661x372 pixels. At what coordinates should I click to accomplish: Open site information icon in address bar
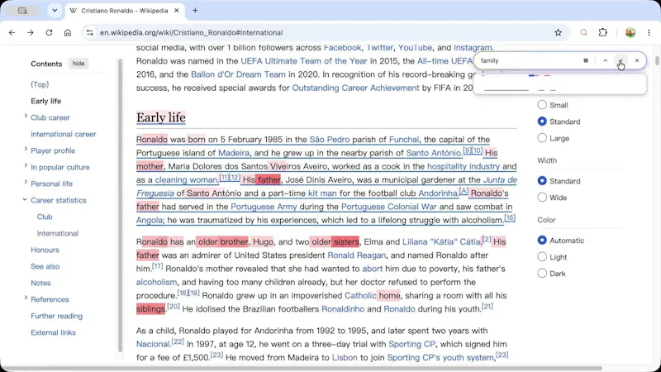(x=89, y=32)
